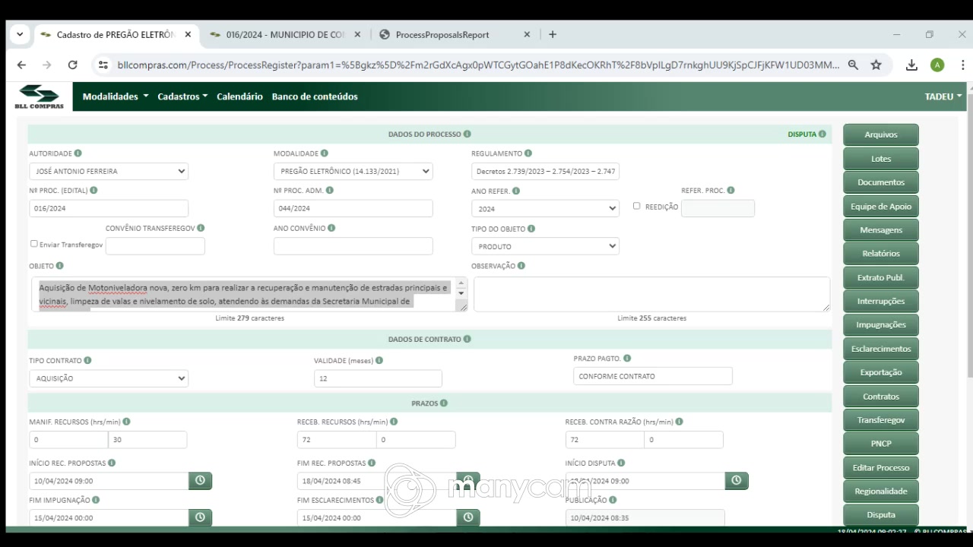Screen dimensions: 973x547
Task: Click clock icon beside Fim Esclarecimentos
Action: pos(467,517)
